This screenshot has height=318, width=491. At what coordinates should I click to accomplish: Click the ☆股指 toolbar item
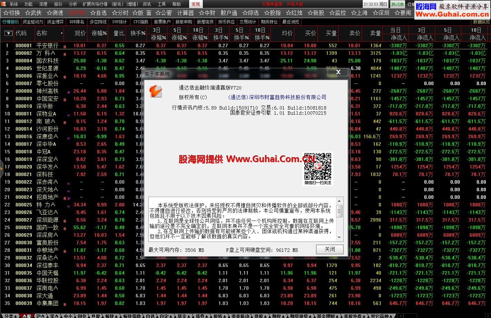272,13
